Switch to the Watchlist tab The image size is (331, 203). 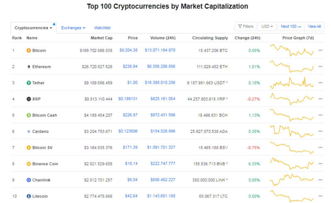coord(102,28)
